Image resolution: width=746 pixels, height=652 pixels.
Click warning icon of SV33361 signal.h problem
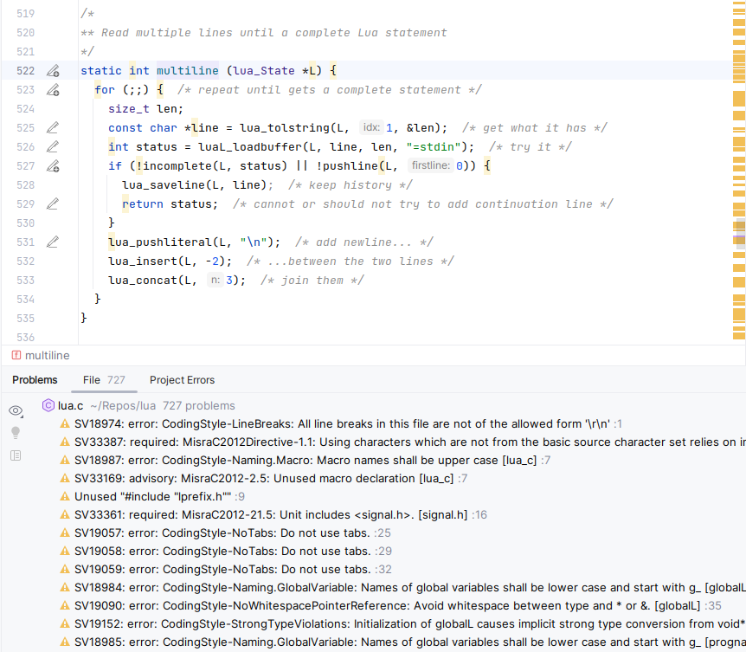click(x=65, y=515)
